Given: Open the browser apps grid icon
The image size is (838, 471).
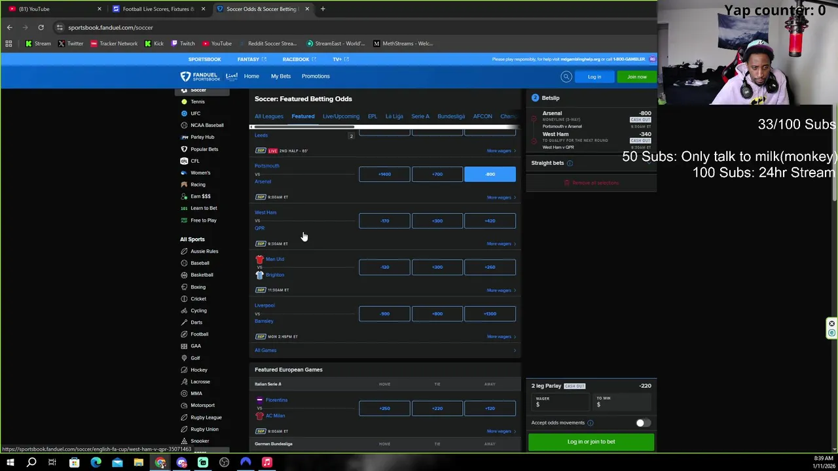Looking at the screenshot, I should pyautogui.click(x=9, y=44).
